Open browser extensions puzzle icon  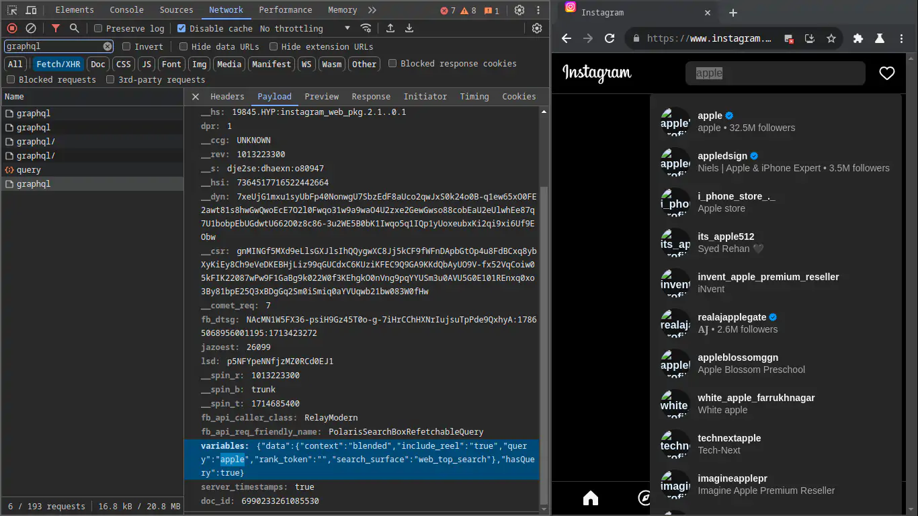point(858,38)
